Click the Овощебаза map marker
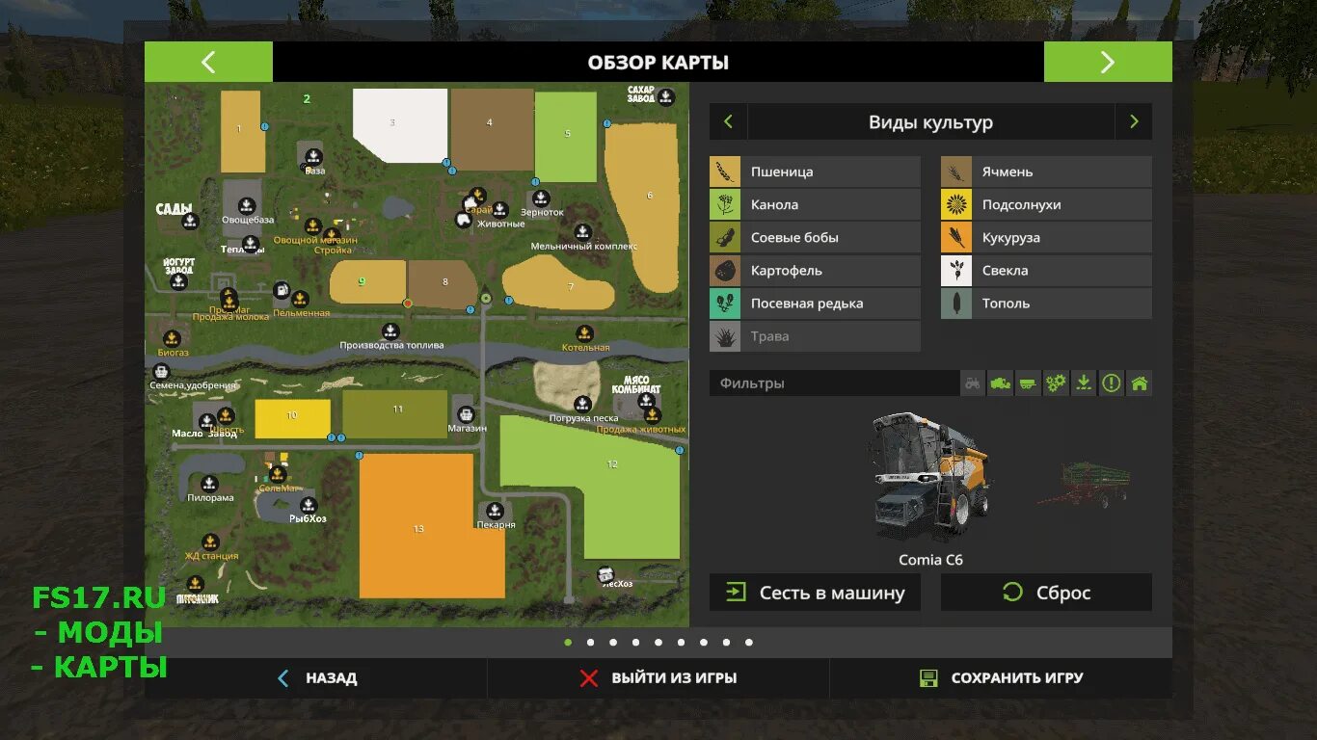The height and width of the screenshot is (740, 1317). 246,204
